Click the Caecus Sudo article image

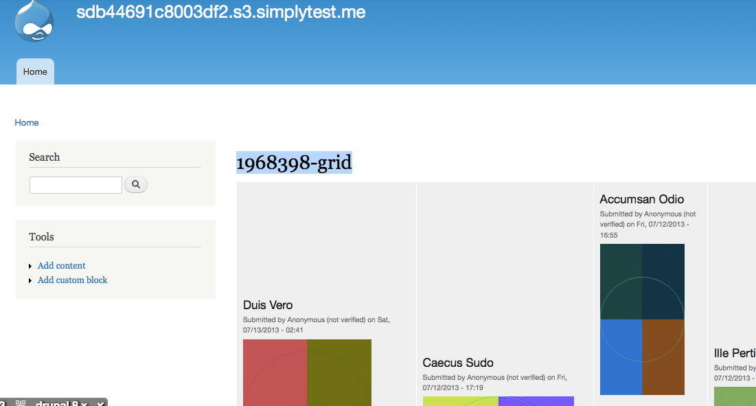pos(498,401)
